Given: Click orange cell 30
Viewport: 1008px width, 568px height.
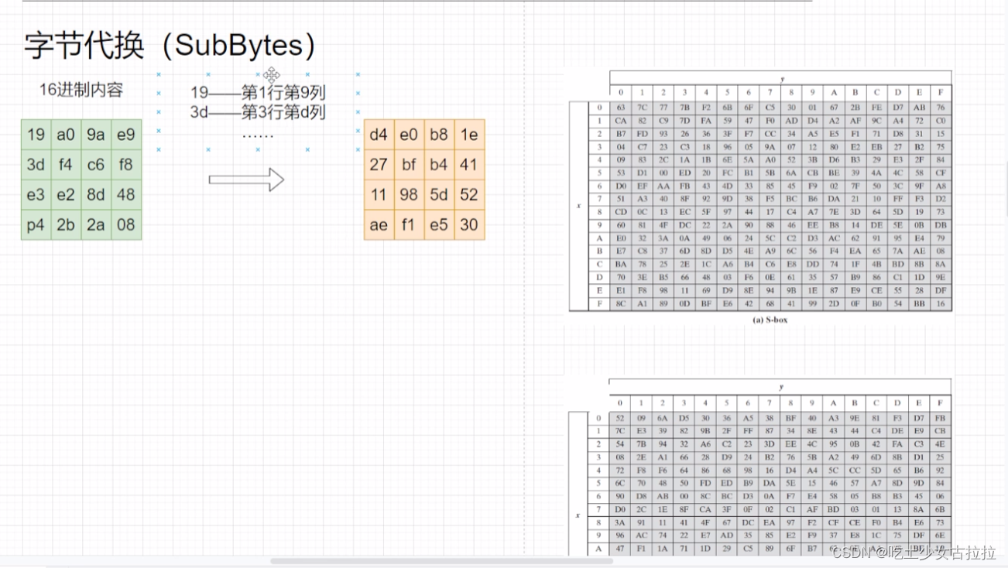Looking at the screenshot, I should click(469, 224).
